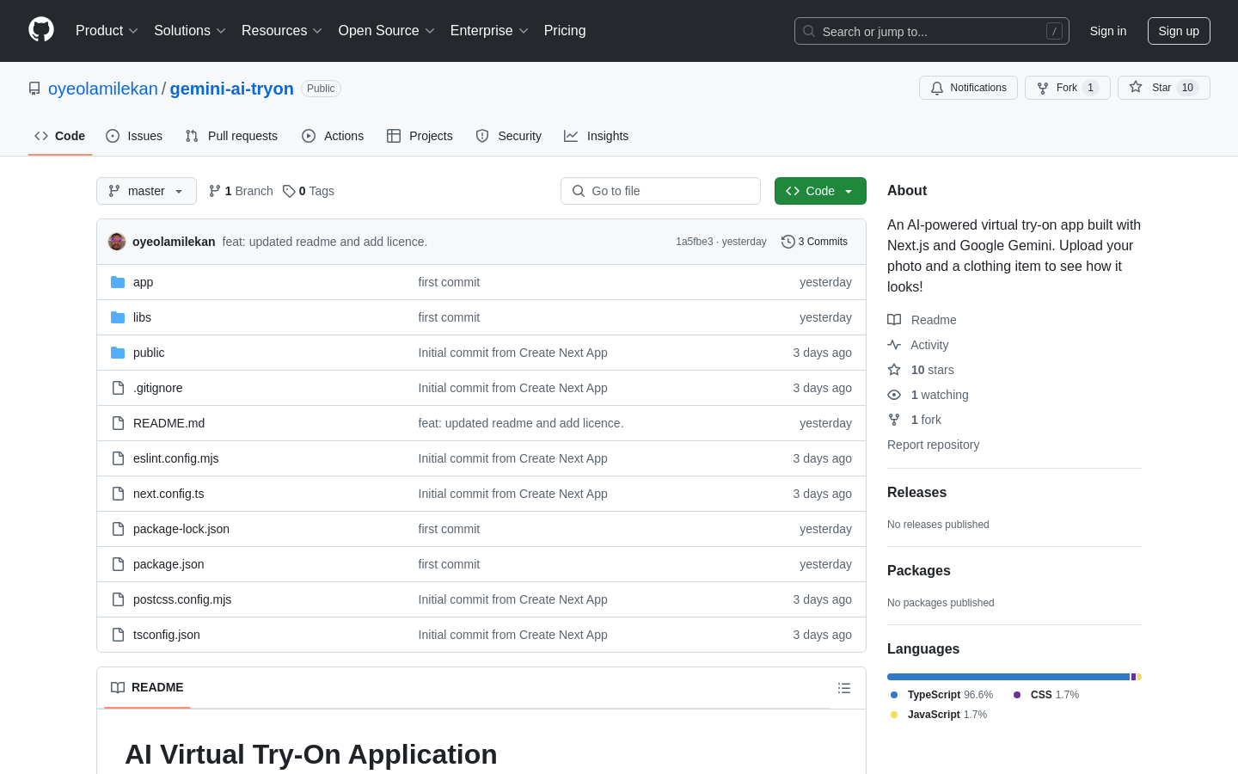Select the README tab header
Image resolution: width=1238 pixels, height=774 pixels.
[x=147, y=687]
